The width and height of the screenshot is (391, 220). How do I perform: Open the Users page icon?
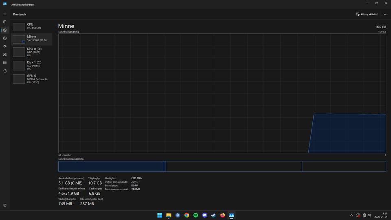click(x=5, y=55)
